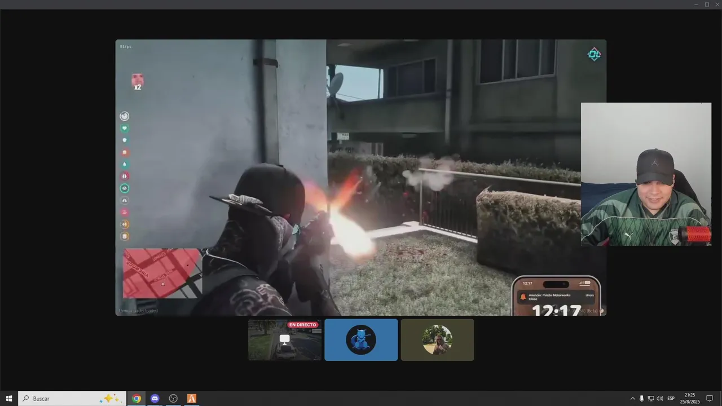Open OBS Studio from the taskbar

[x=173, y=399]
